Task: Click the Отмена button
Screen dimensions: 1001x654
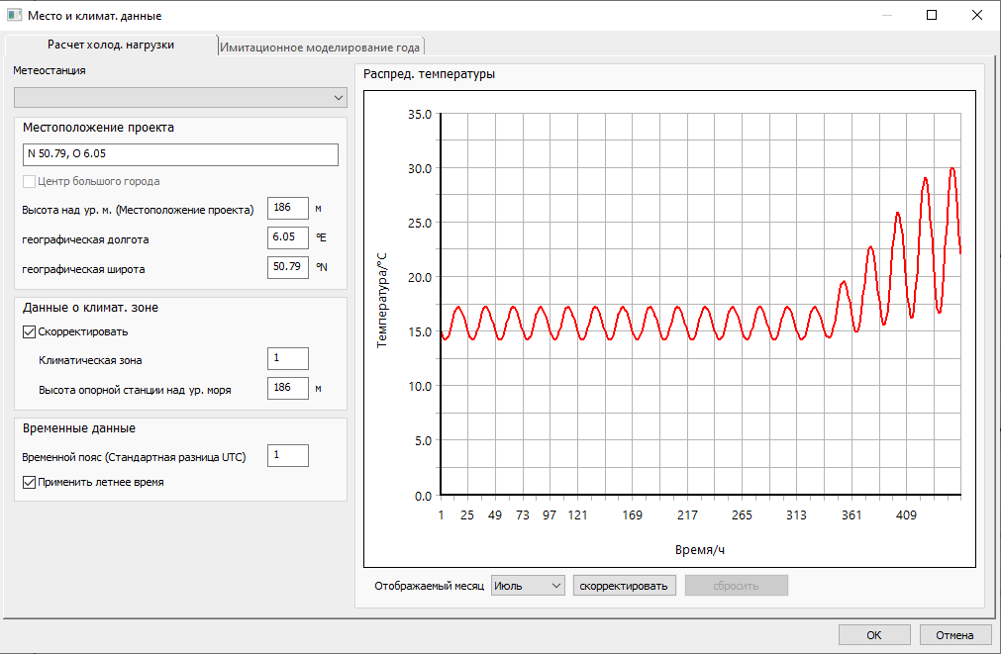Action: tap(954, 635)
